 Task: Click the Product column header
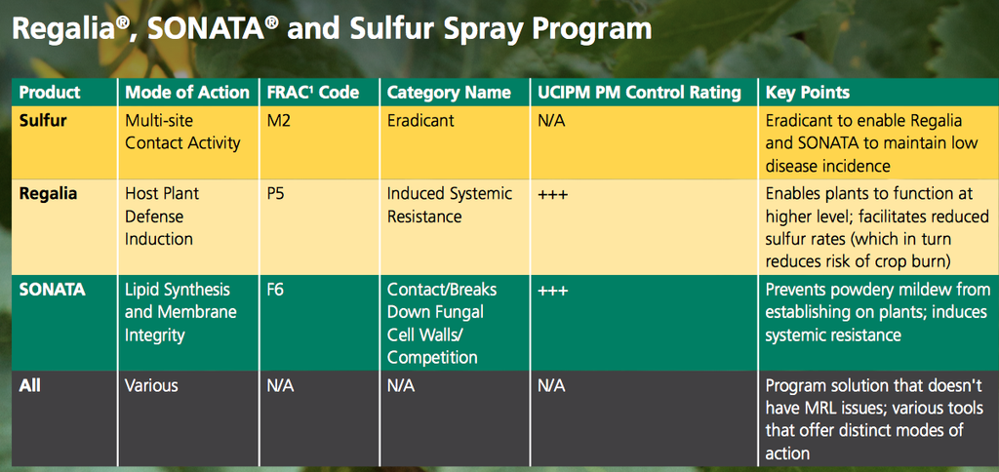coord(50,93)
